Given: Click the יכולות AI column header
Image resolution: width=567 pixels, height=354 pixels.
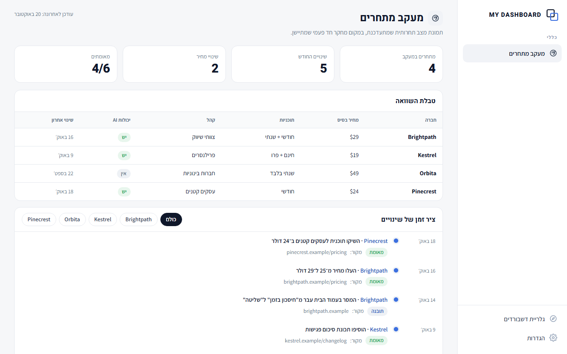Looking at the screenshot, I should [121, 120].
